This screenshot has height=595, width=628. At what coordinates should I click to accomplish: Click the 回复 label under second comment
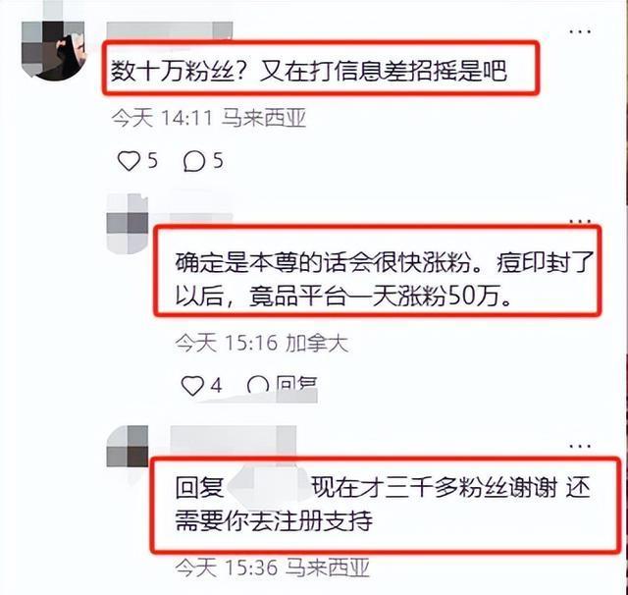[296, 386]
